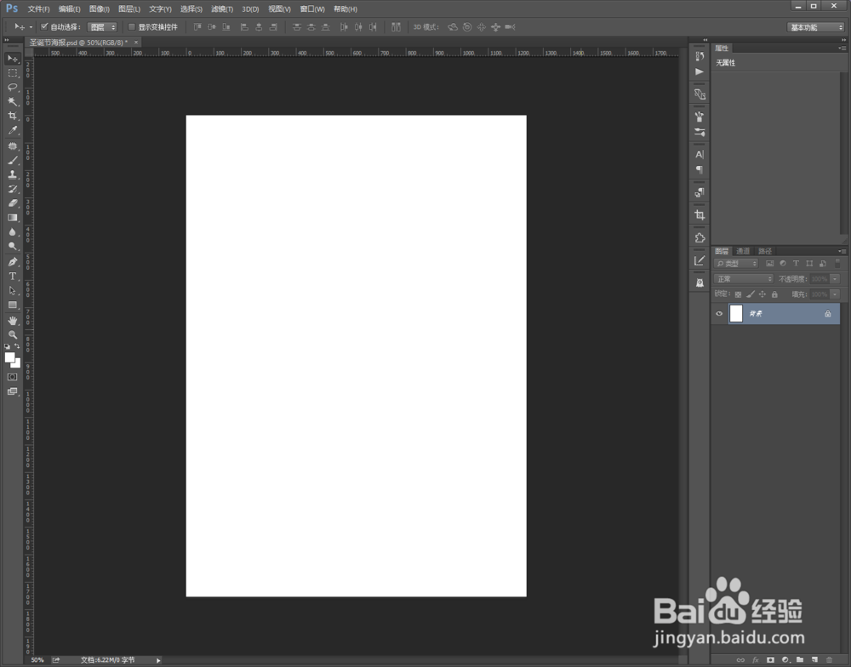Select the Dodge tool
The image size is (851, 667).
point(12,247)
